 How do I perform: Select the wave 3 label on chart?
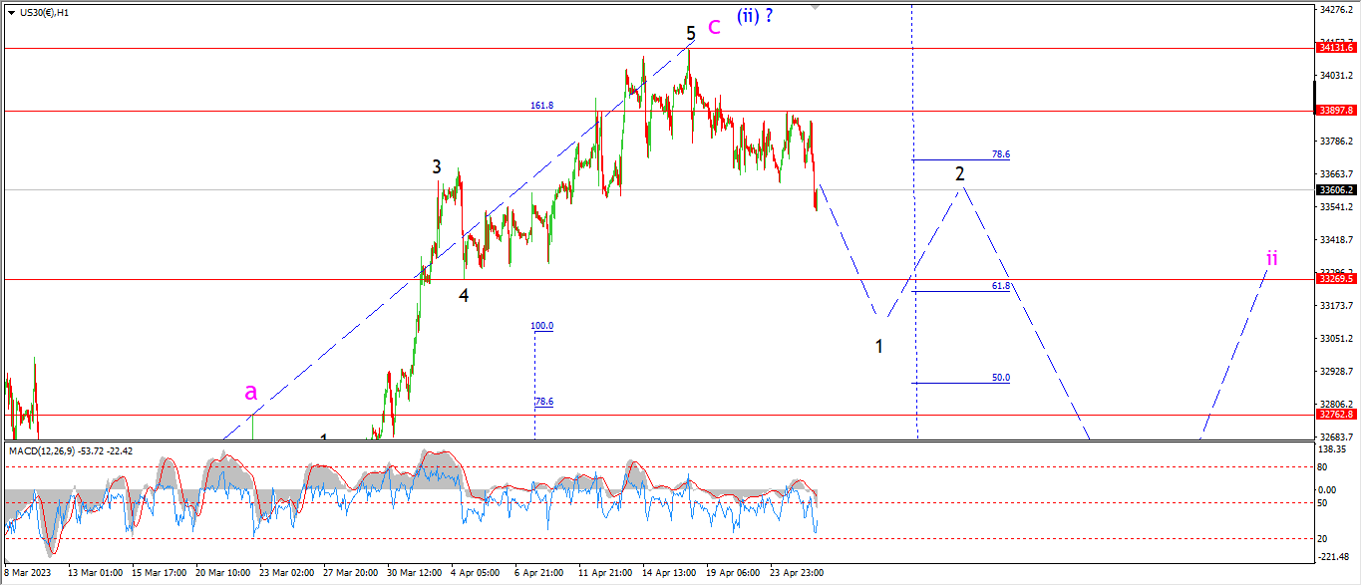point(437,167)
